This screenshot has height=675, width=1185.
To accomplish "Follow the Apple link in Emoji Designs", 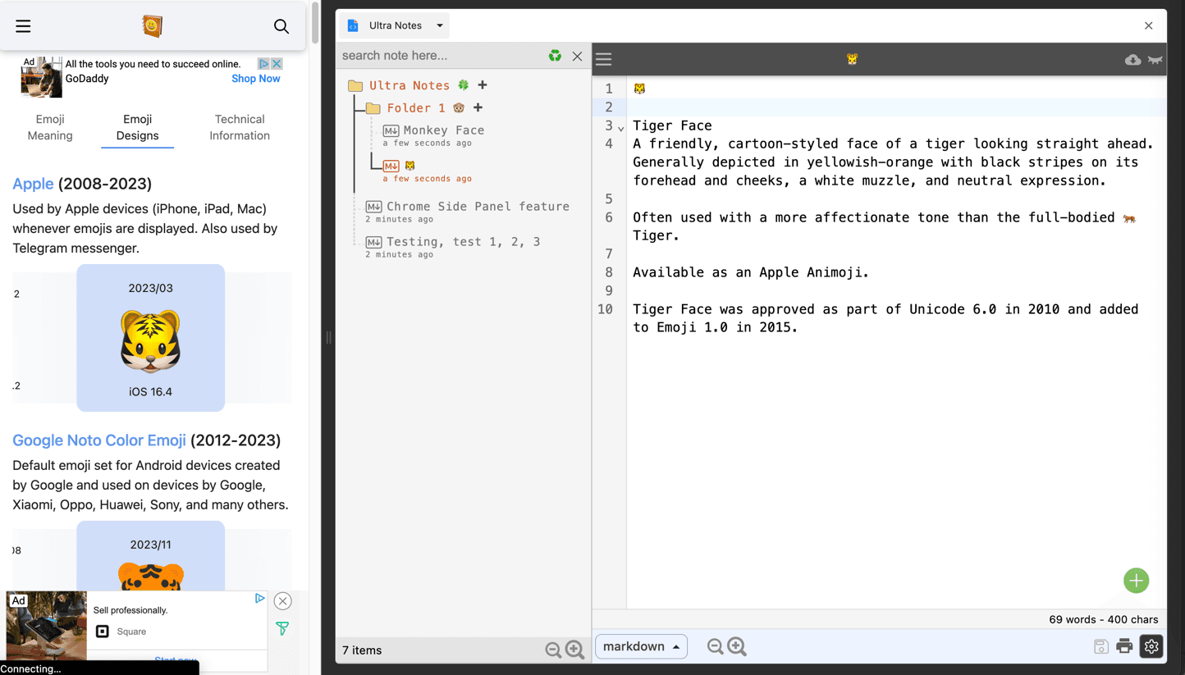I will coord(33,184).
